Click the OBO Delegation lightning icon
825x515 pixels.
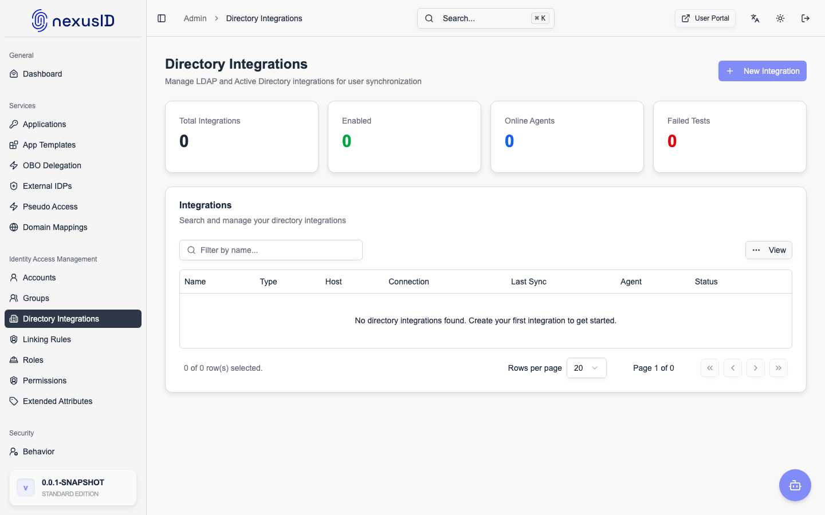pos(14,165)
